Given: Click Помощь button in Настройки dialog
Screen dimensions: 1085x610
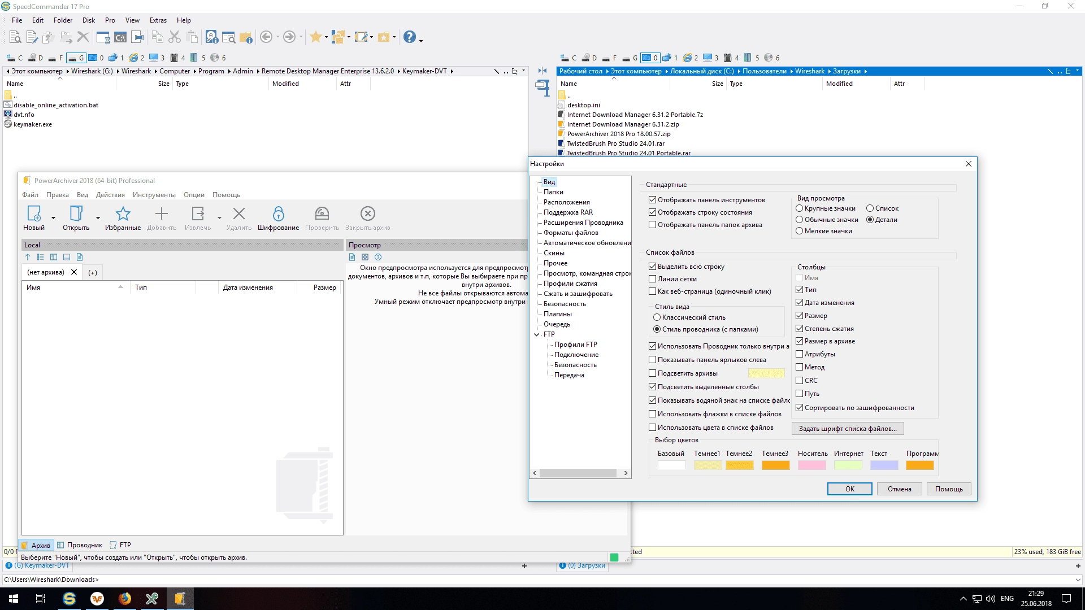Looking at the screenshot, I should click(x=949, y=489).
